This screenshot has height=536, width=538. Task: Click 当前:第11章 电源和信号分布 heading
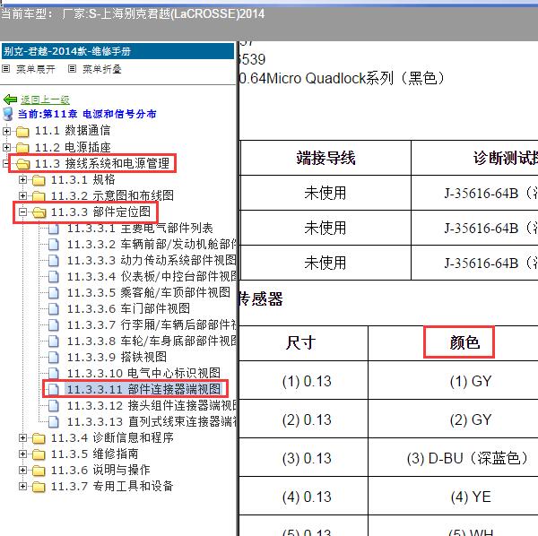point(87,114)
